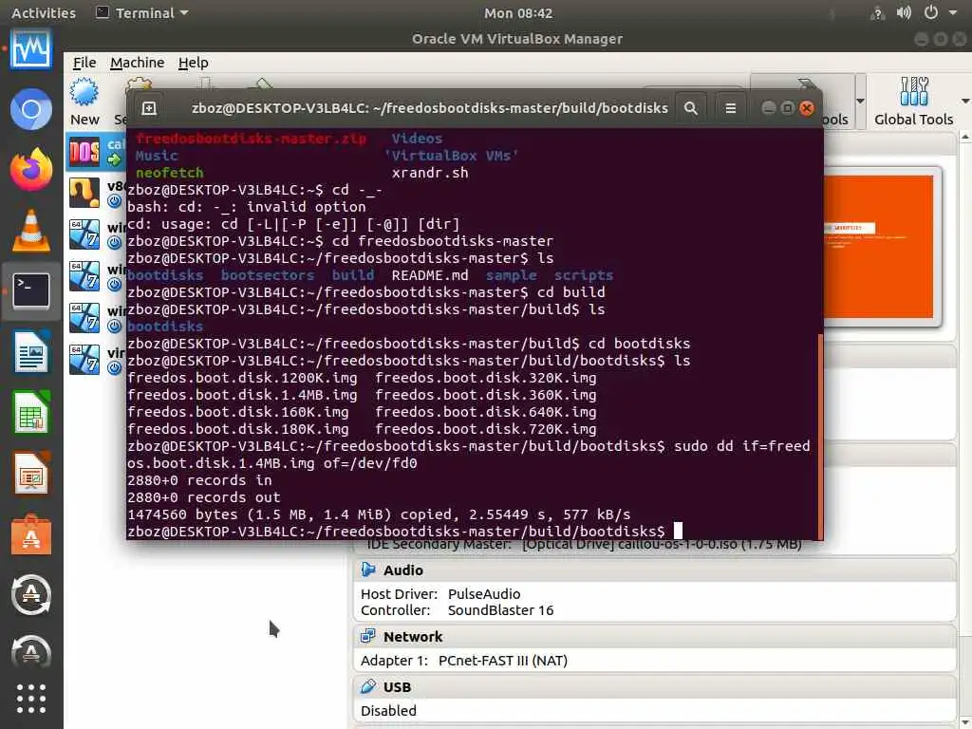Click 'README.md' in terminal listing
Image resolution: width=972 pixels, height=729 pixels.
[430, 275]
